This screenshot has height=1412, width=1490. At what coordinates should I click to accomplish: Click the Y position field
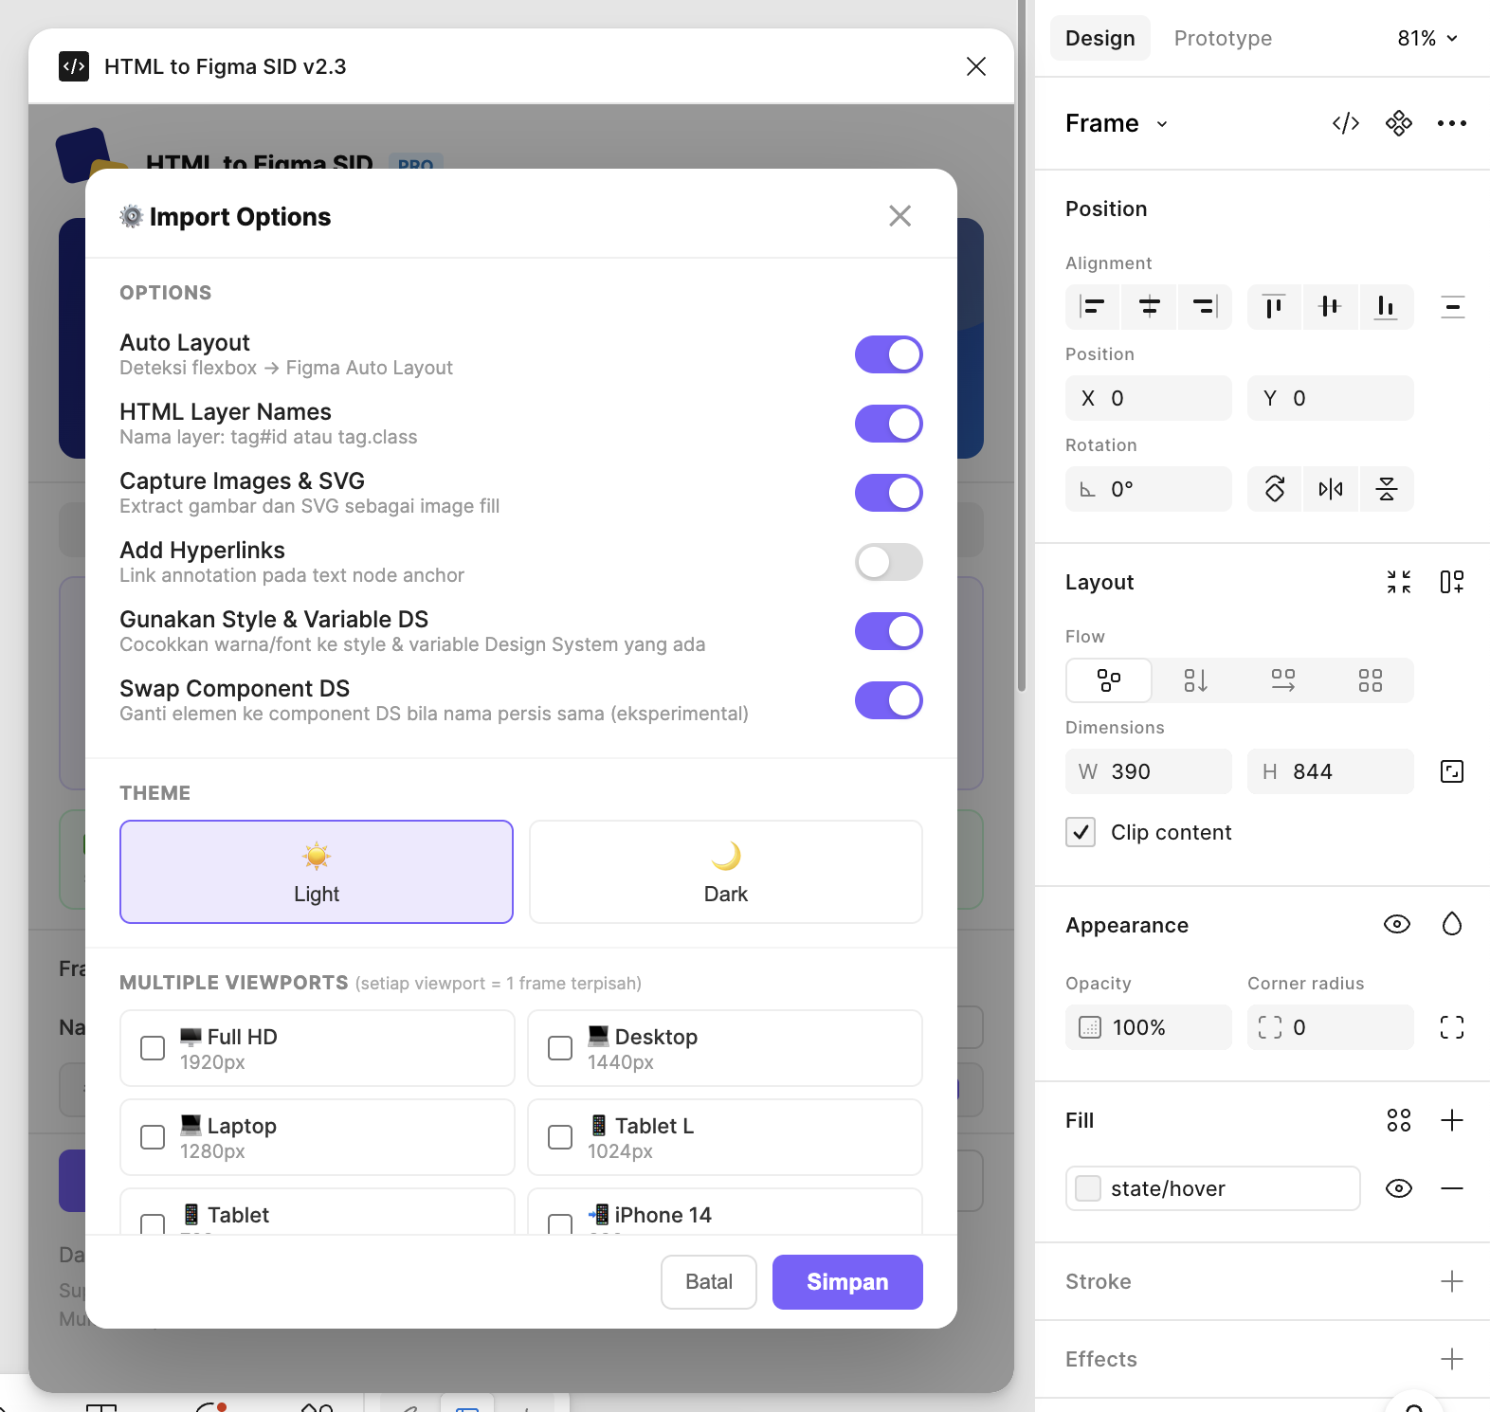point(1331,398)
